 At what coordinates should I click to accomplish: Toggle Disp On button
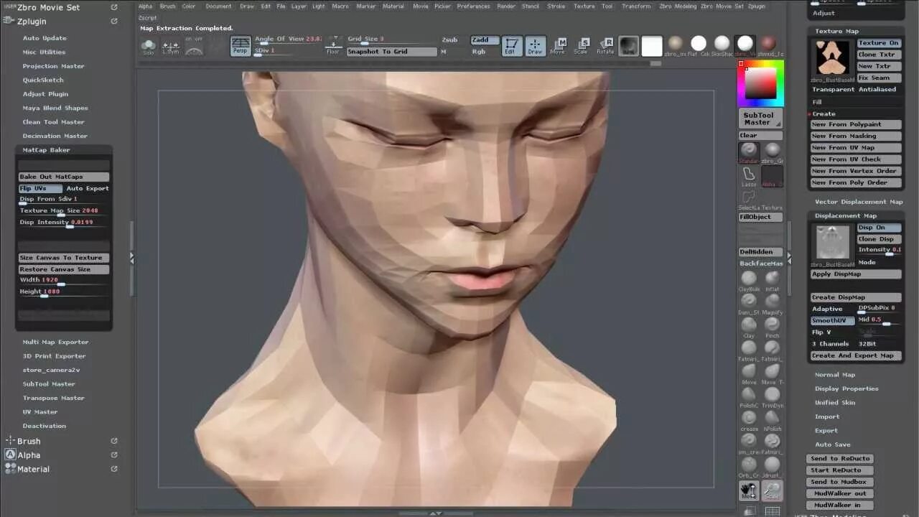pos(879,228)
